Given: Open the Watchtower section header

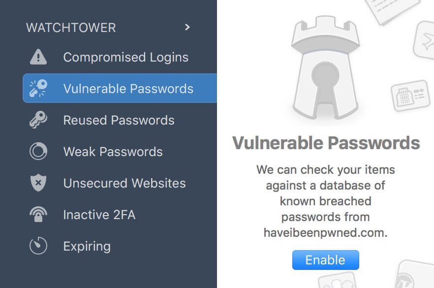Looking at the screenshot, I should 71,28.
